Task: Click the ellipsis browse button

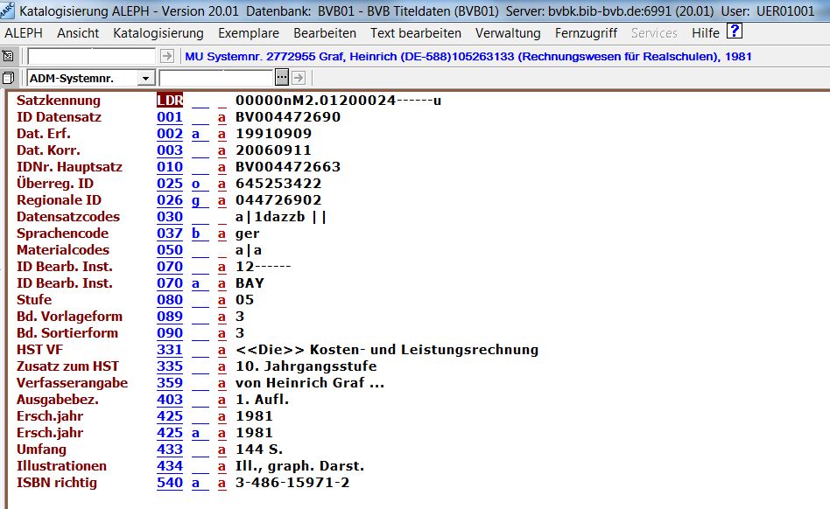Action: point(282,78)
